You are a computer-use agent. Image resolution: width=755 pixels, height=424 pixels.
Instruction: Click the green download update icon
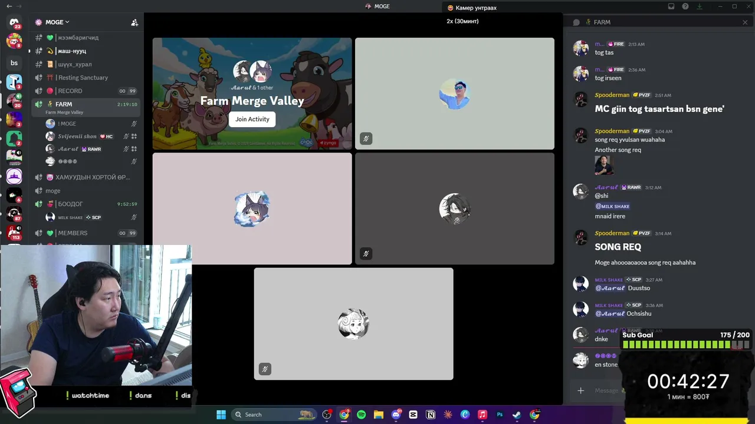click(700, 6)
